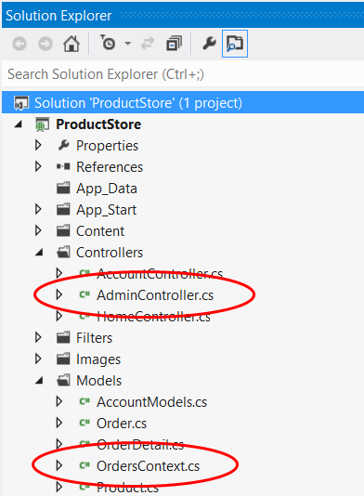Click the open Controllers folder icon
This screenshot has height=496, width=364.
[x=63, y=252]
